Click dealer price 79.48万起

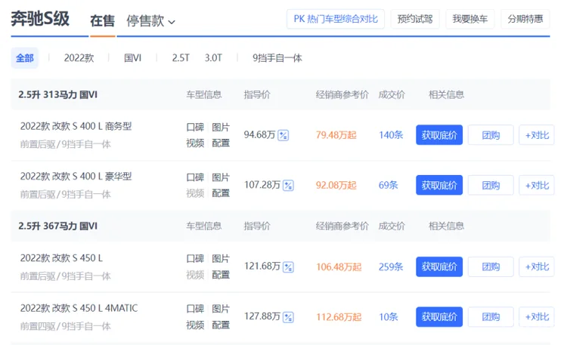tap(336, 135)
